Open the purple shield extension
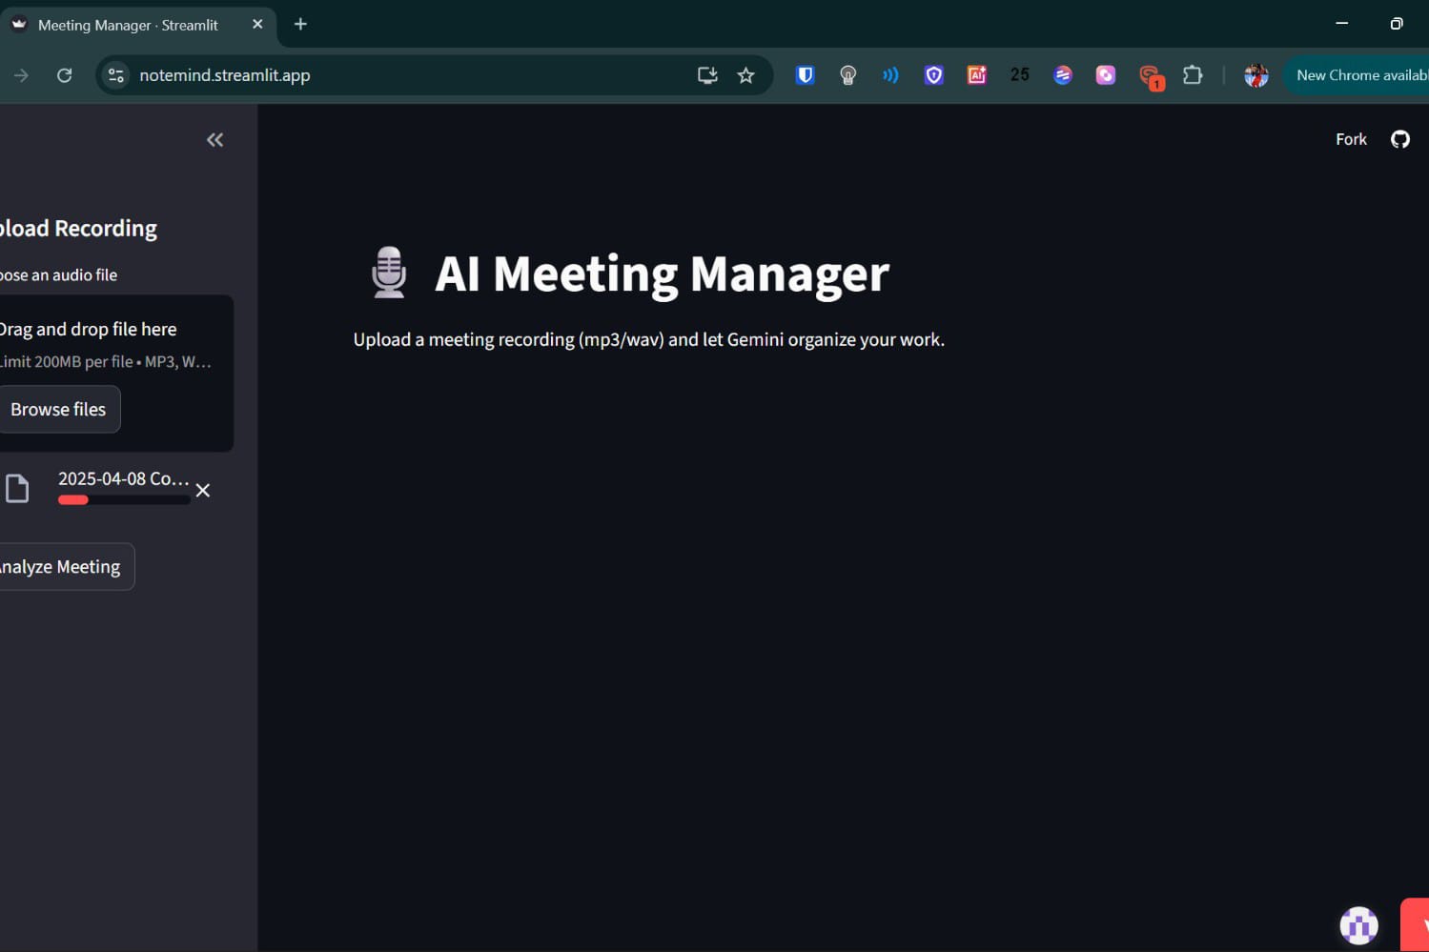The height and width of the screenshot is (952, 1429). (x=934, y=75)
